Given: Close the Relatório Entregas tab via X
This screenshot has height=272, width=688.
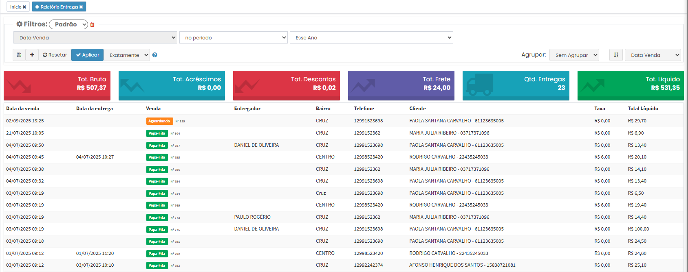Looking at the screenshot, I should [x=81, y=7].
